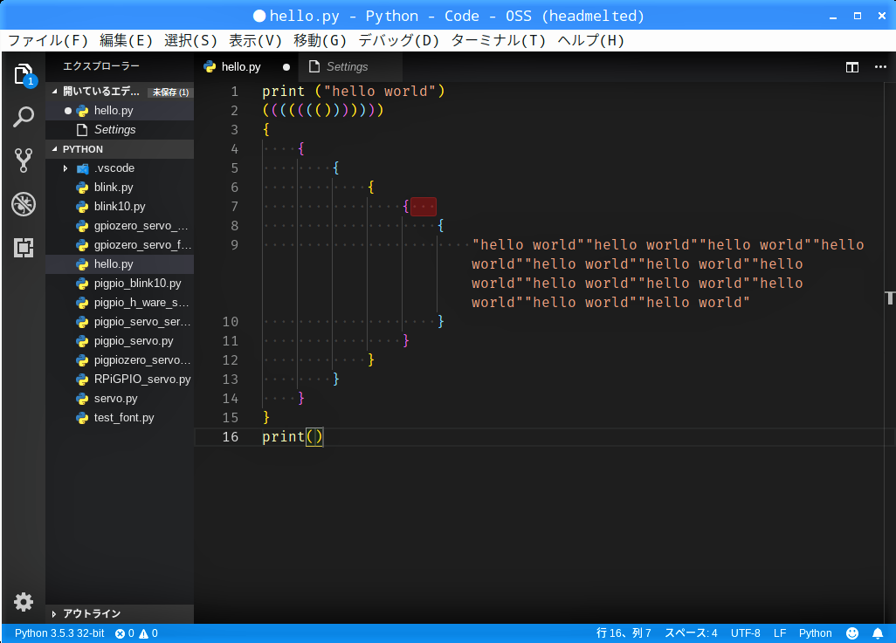
Task: Open the 表示(V) menu
Action: click(x=255, y=40)
